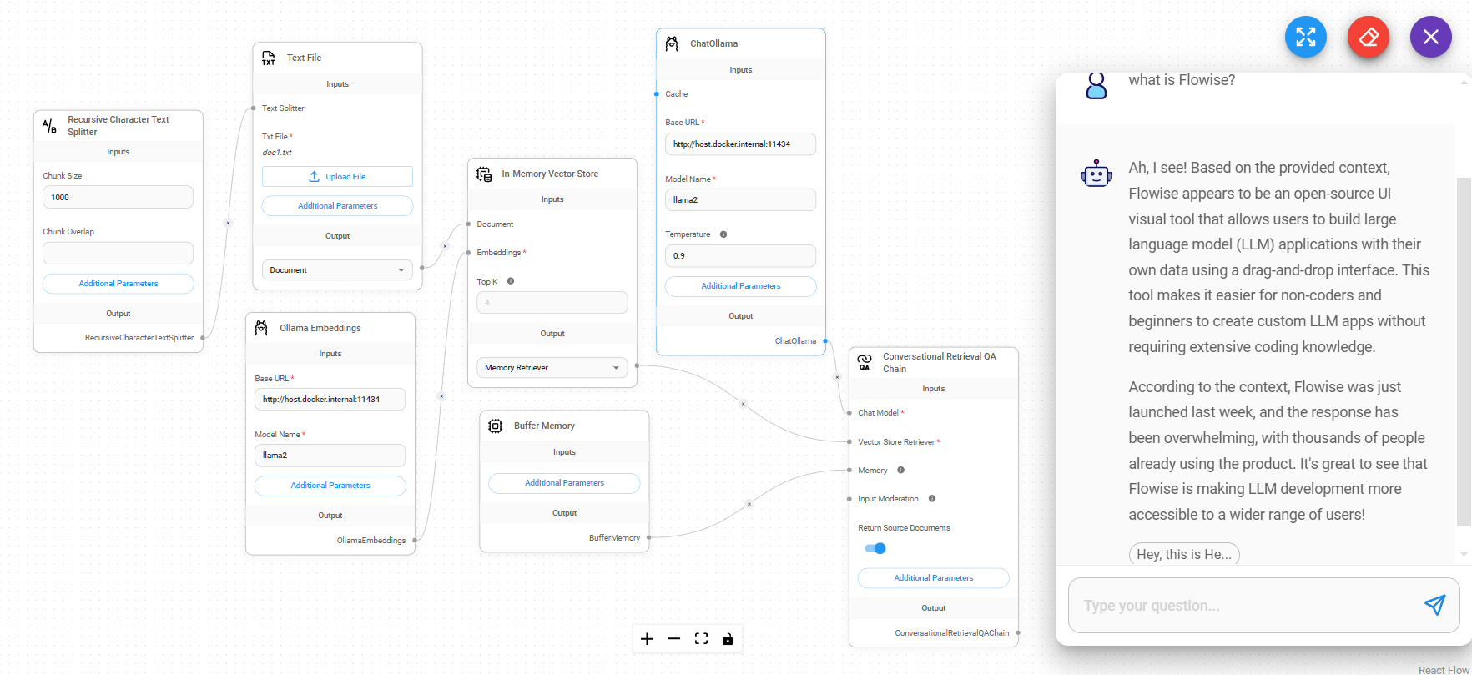Viewport: 1472px width, 675px height.
Task: Zoom out on the canvas
Action: [673, 639]
